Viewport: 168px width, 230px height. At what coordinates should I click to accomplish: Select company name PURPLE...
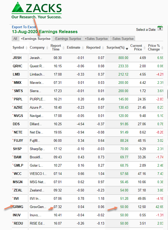[x=38, y=99]
